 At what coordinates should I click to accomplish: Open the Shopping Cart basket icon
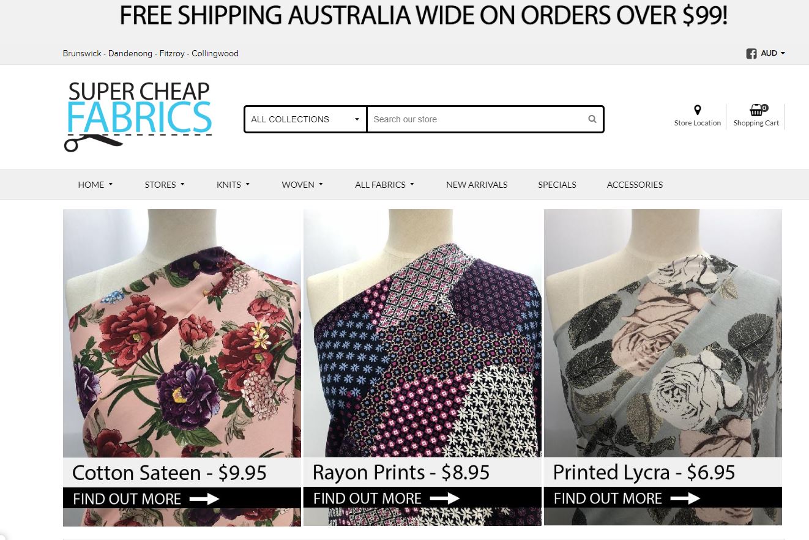757,110
